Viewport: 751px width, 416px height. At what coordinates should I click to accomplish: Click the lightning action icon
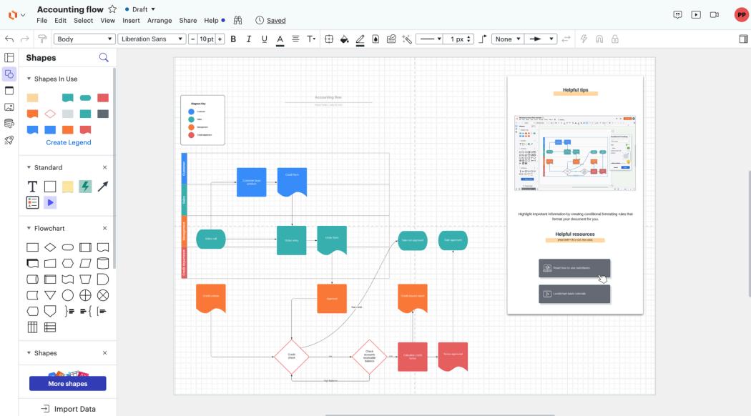point(584,39)
